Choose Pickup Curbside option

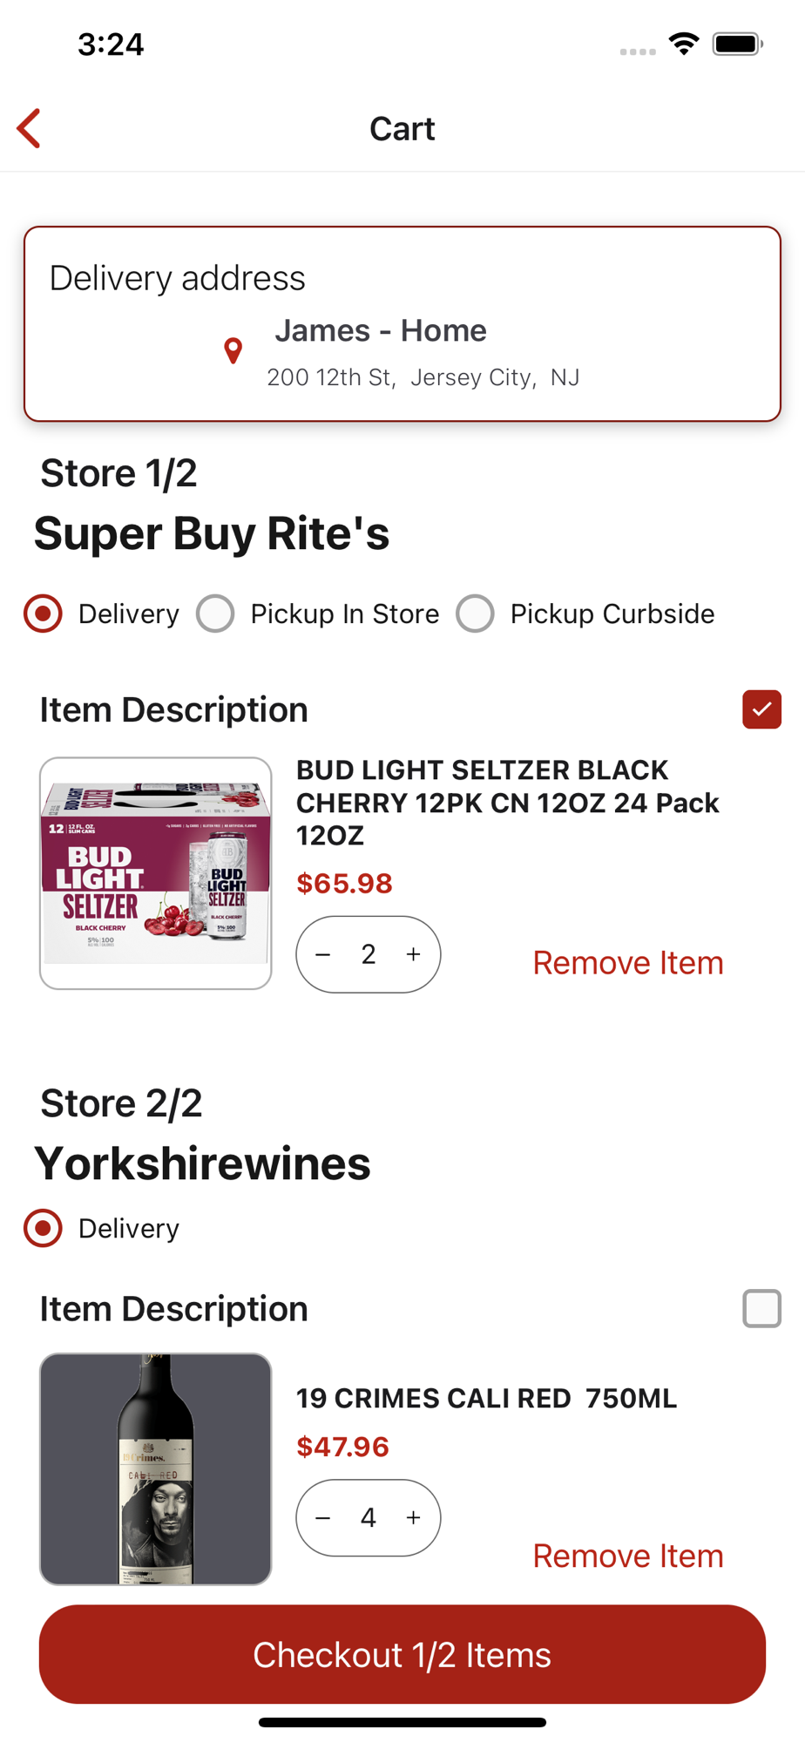pyautogui.click(x=475, y=614)
